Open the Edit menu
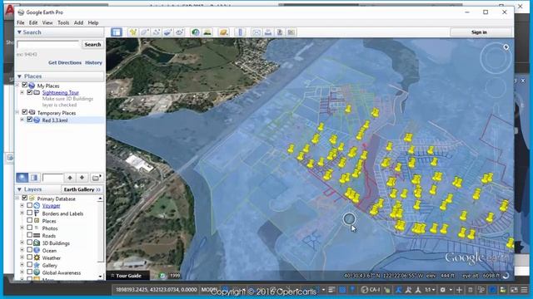Viewport: 533px width, 299px height. click(33, 22)
